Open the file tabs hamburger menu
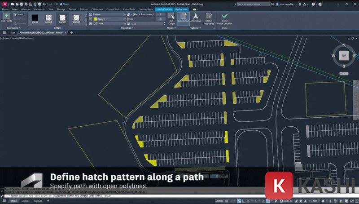The image size is (359, 204). [4, 33]
